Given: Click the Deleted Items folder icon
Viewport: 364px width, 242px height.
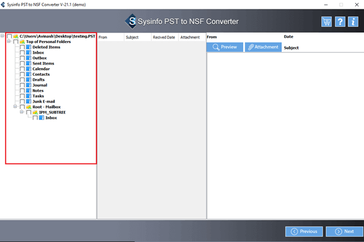Looking at the screenshot, I should pos(29,47).
